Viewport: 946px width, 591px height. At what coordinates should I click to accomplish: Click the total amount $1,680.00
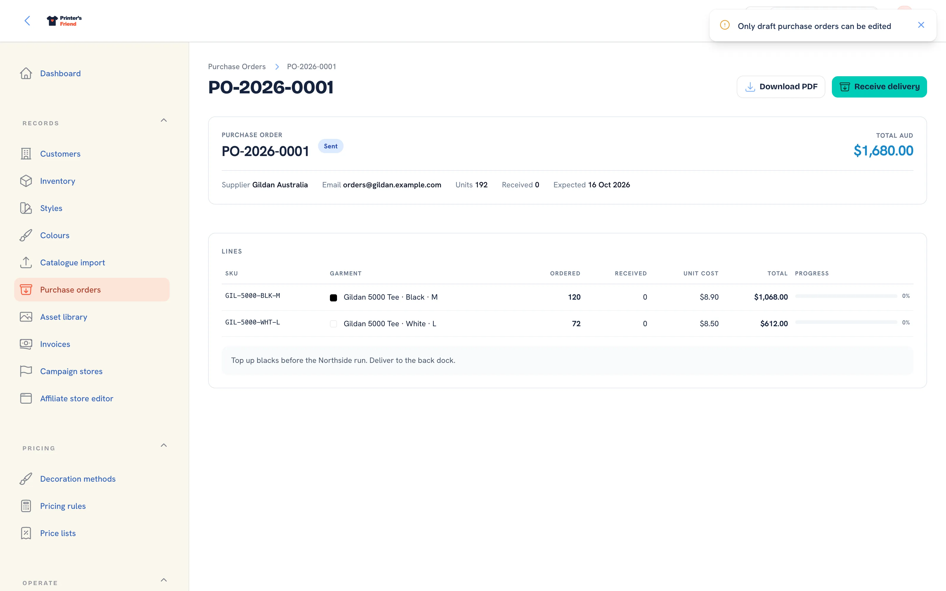[883, 151]
